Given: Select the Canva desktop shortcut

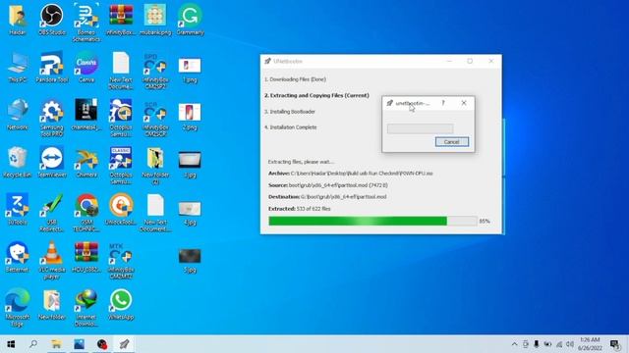Looking at the screenshot, I should [x=86, y=68].
